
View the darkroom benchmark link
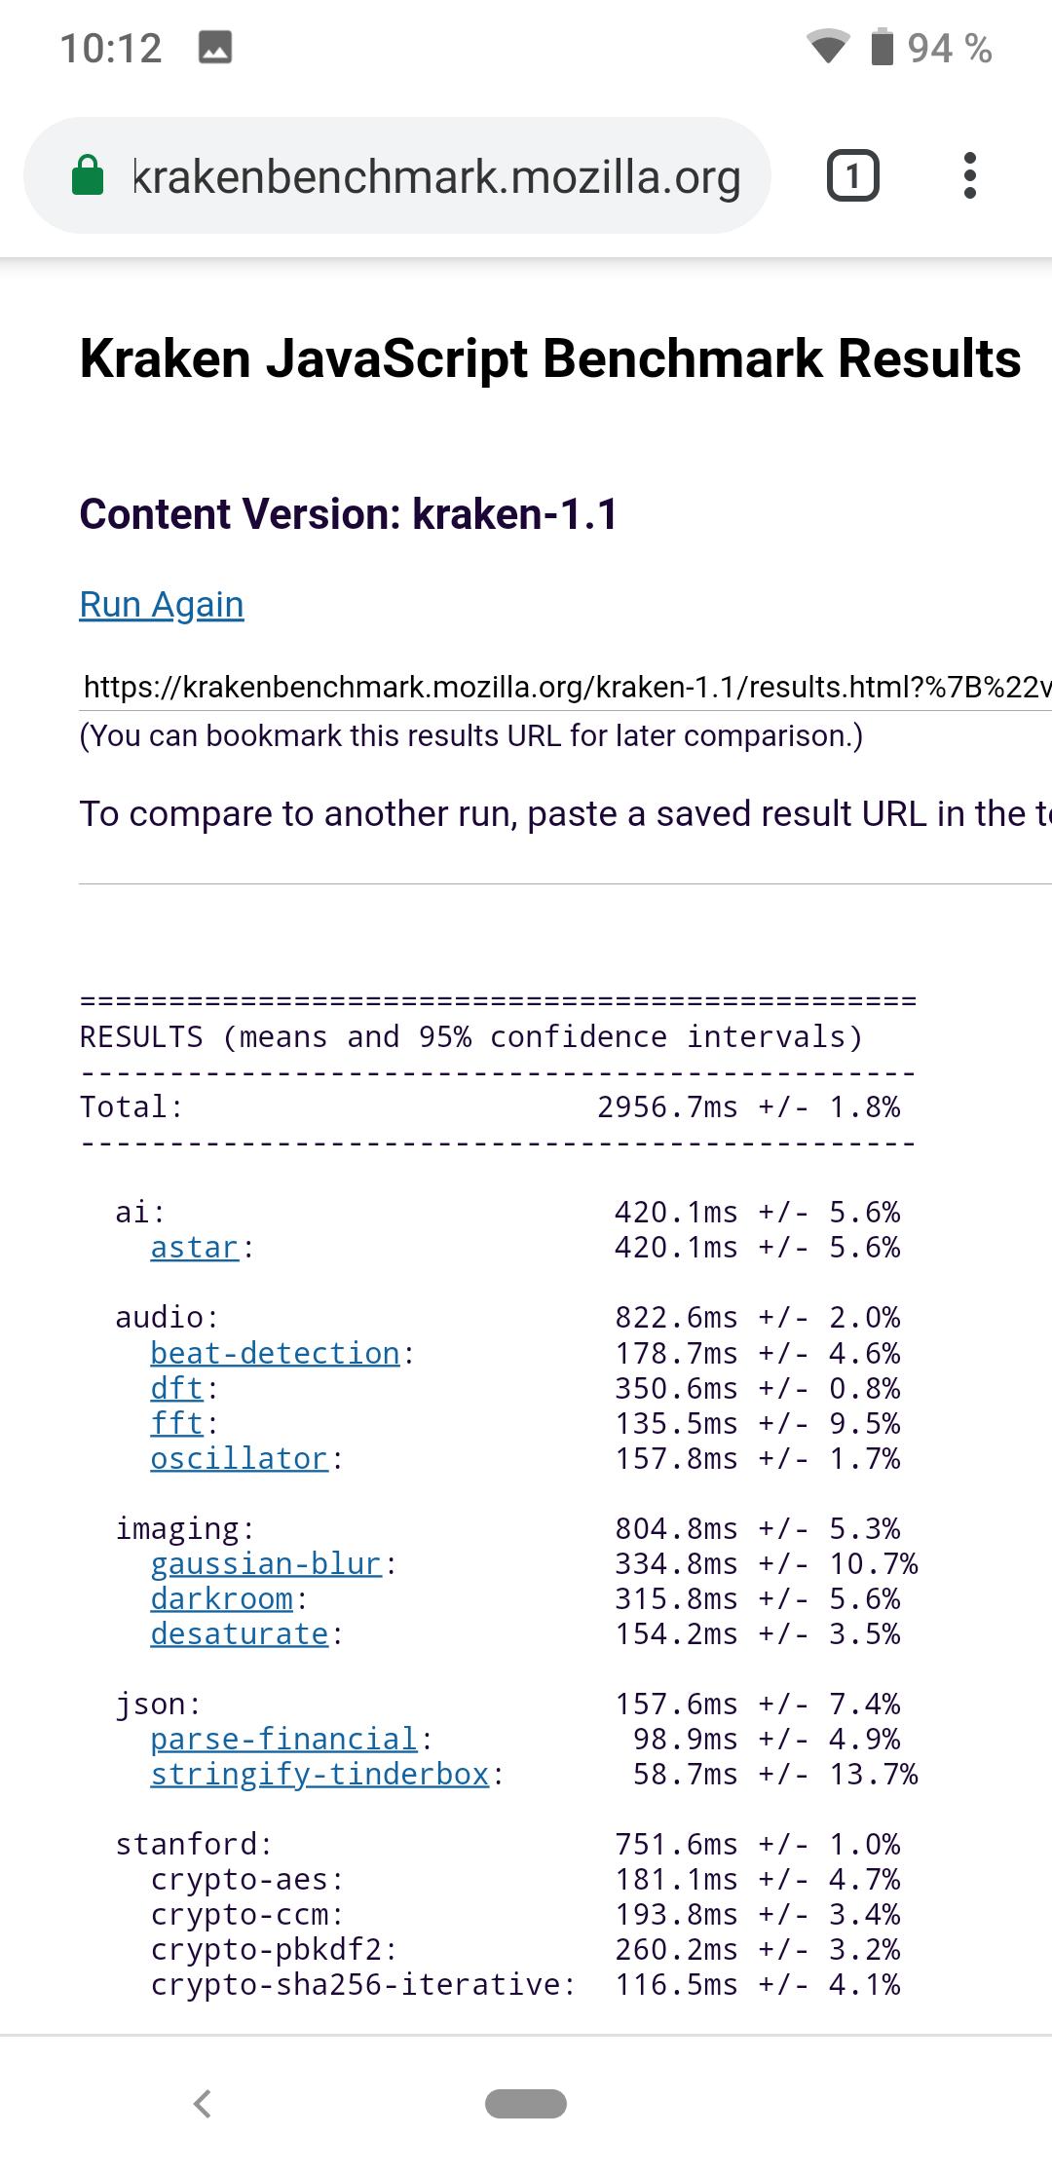click(222, 1598)
